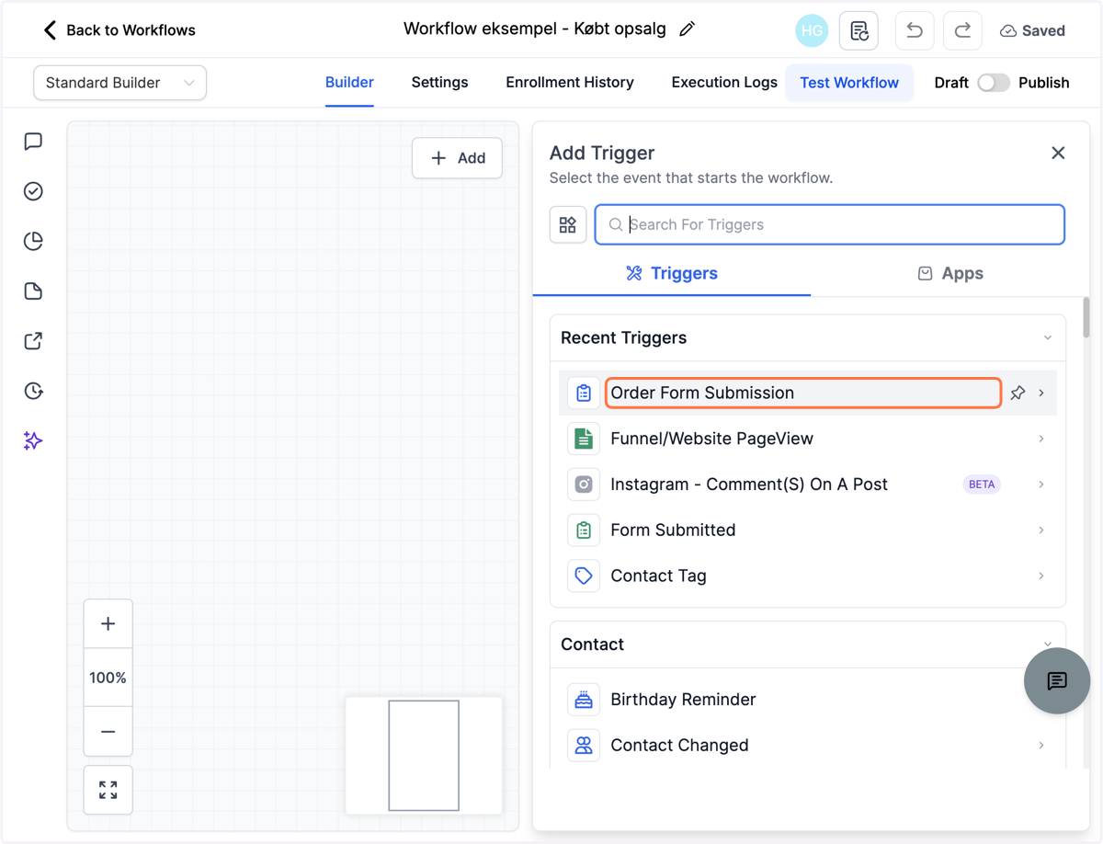Viewport: 1103px width, 844px height.
Task: Open the comments sidebar icon
Action: click(x=33, y=142)
